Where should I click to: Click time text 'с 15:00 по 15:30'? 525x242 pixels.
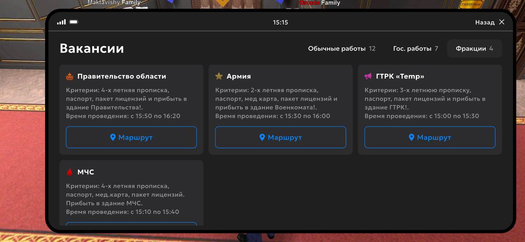click(x=454, y=116)
